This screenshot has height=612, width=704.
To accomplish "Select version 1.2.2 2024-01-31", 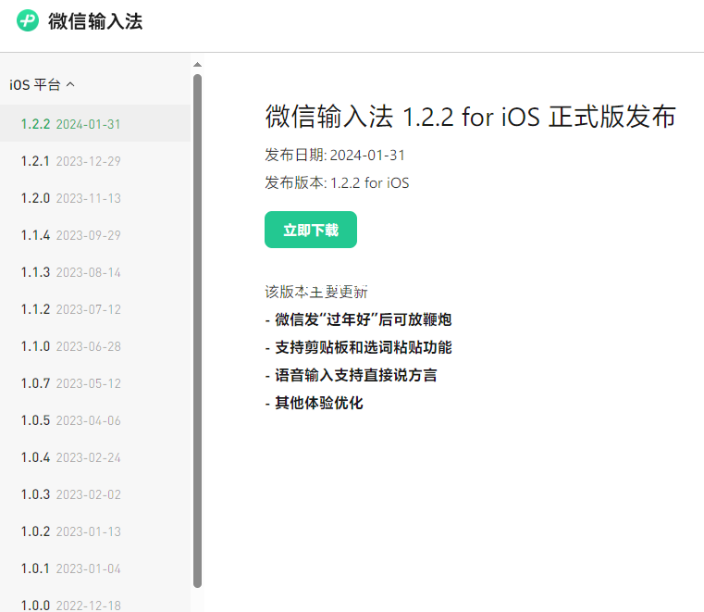I will (95, 123).
